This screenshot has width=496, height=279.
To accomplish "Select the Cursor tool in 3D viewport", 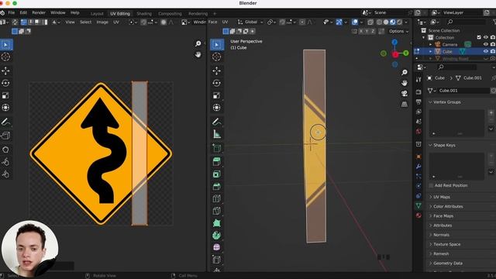I will pos(217,57).
